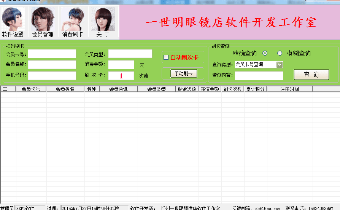The image size is (340, 210).
Task: Click 刷次卡 count field
Action: coord(121,76)
